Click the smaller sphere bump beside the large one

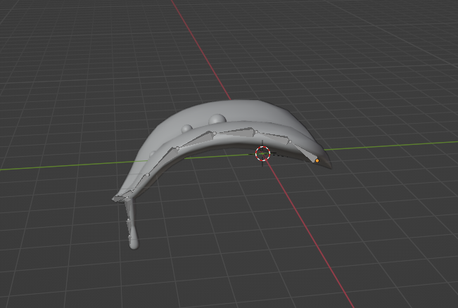point(186,129)
